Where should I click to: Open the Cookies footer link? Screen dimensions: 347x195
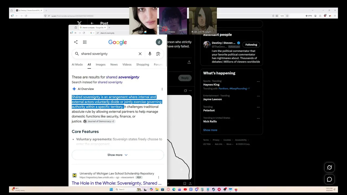point(227,140)
